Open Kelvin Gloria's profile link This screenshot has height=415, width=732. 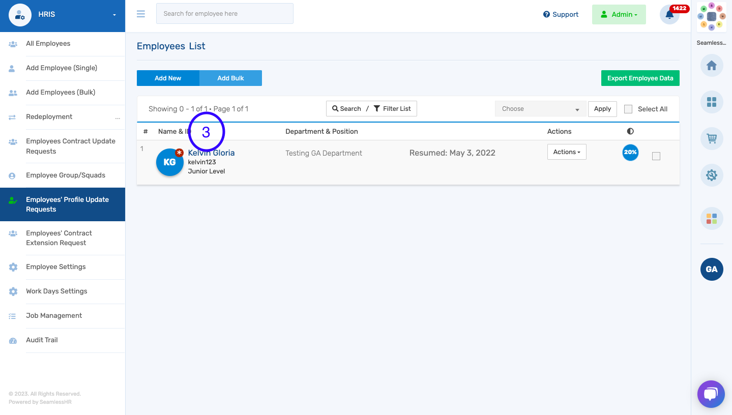pyautogui.click(x=211, y=153)
